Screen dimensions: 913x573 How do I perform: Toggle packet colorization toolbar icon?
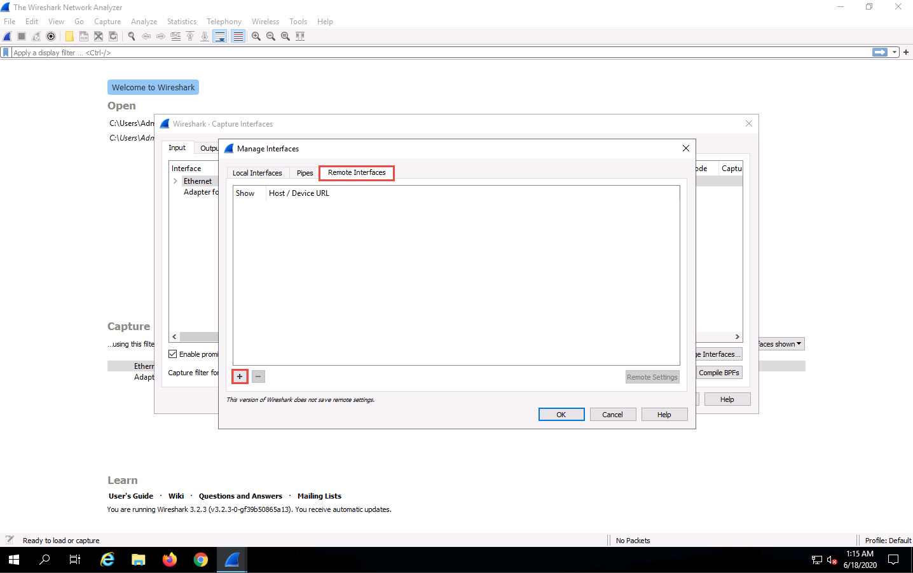pyautogui.click(x=238, y=36)
